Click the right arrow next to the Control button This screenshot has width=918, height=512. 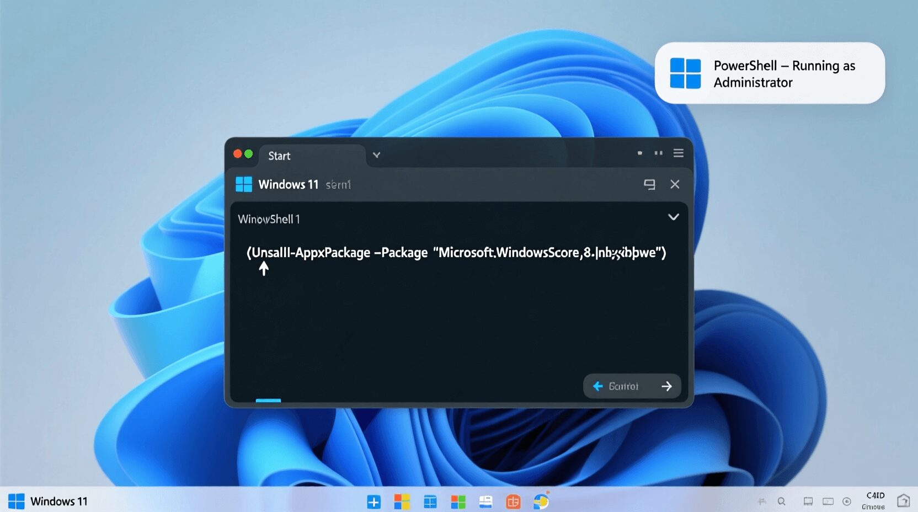[x=666, y=386]
